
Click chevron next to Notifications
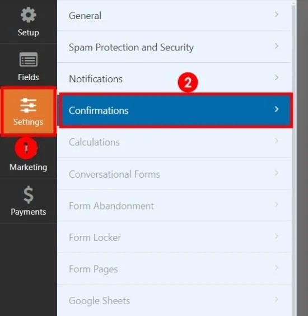click(x=277, y=77)
